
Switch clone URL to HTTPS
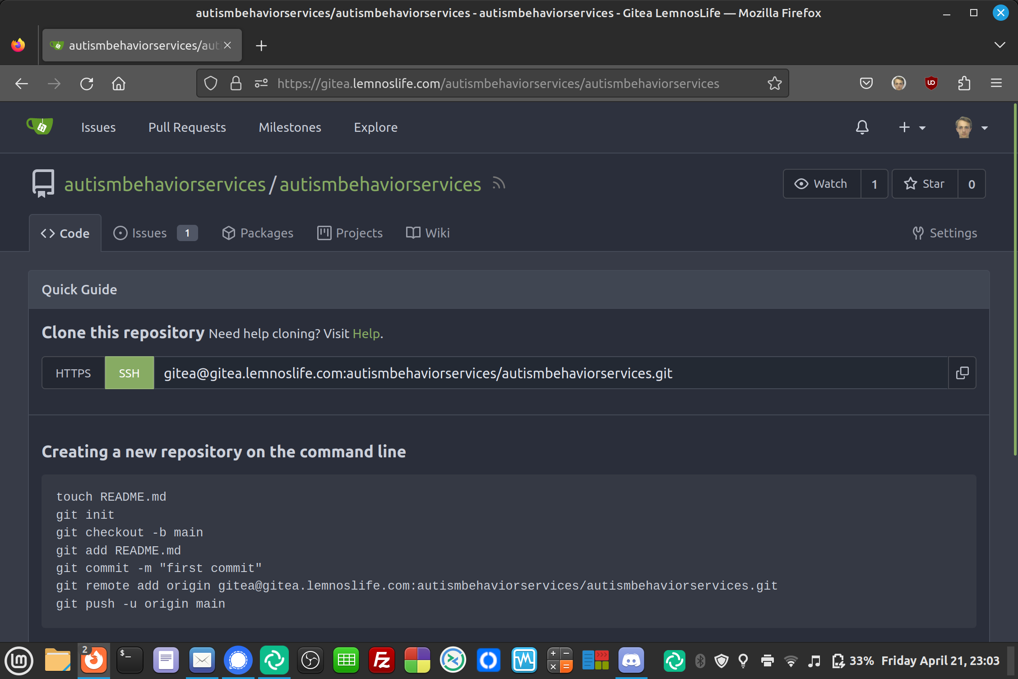point(73,373)
